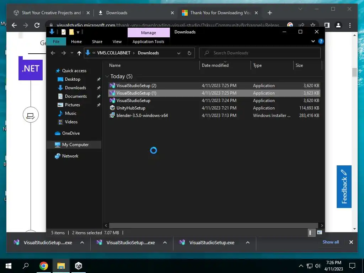Click in the Search Downloads field

coord(260,53)
